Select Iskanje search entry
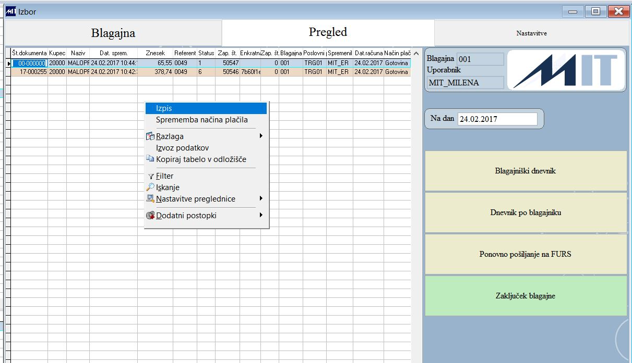The width and height of the screenshot is (632, 363). (206, 187)
